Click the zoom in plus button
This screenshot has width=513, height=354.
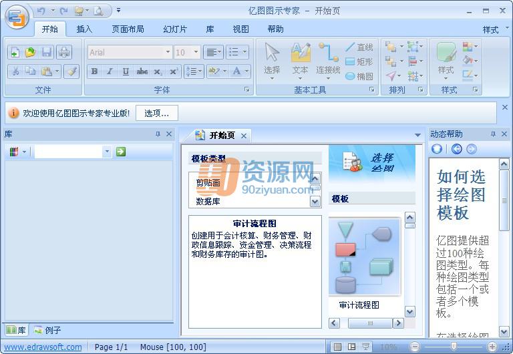click(492, 347)
